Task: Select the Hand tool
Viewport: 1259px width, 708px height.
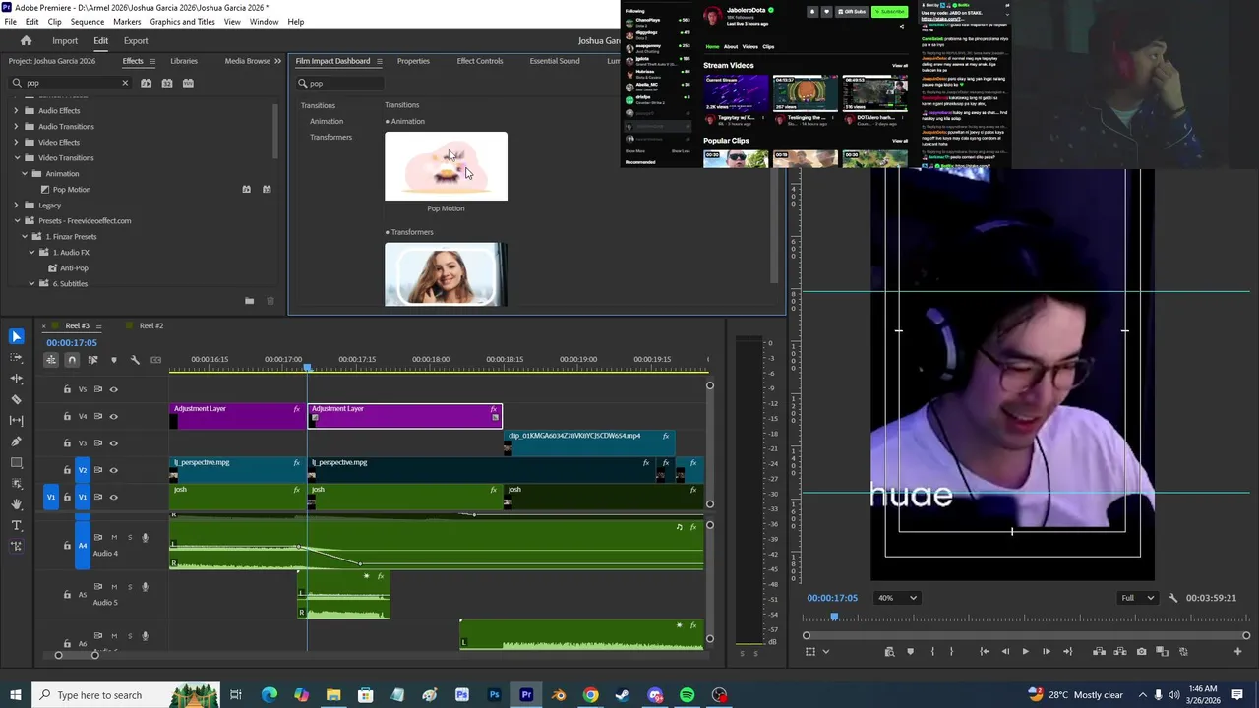Action: point(16,503)
